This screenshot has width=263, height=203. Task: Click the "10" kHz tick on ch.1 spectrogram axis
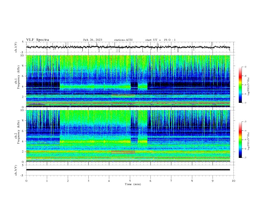[23, 55]
